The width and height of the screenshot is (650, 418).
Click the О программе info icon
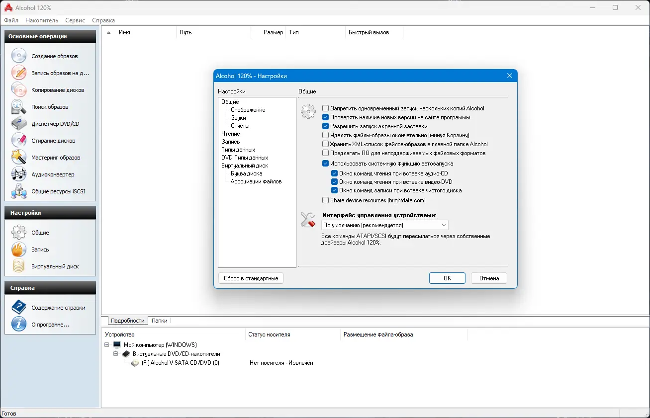(19, 324)
